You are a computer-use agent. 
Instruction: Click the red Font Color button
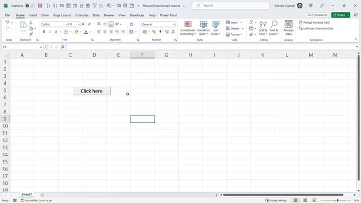86,32
